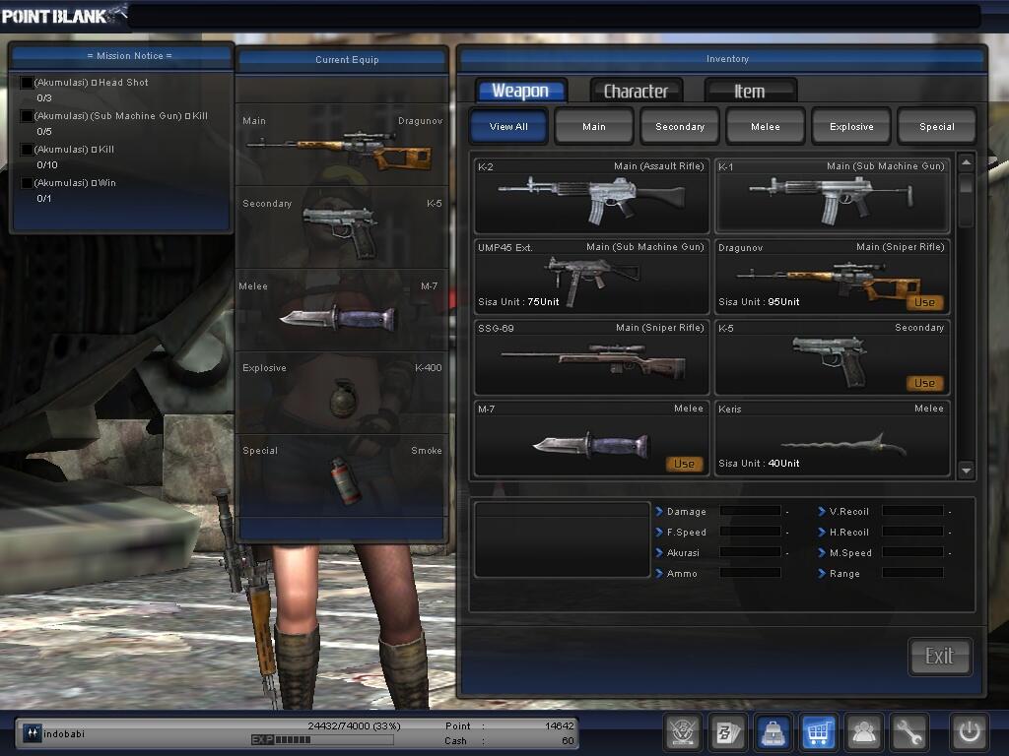Filter inventory by Secondary weapons
The image size is (1009, 756).
[x=680, y=126]
